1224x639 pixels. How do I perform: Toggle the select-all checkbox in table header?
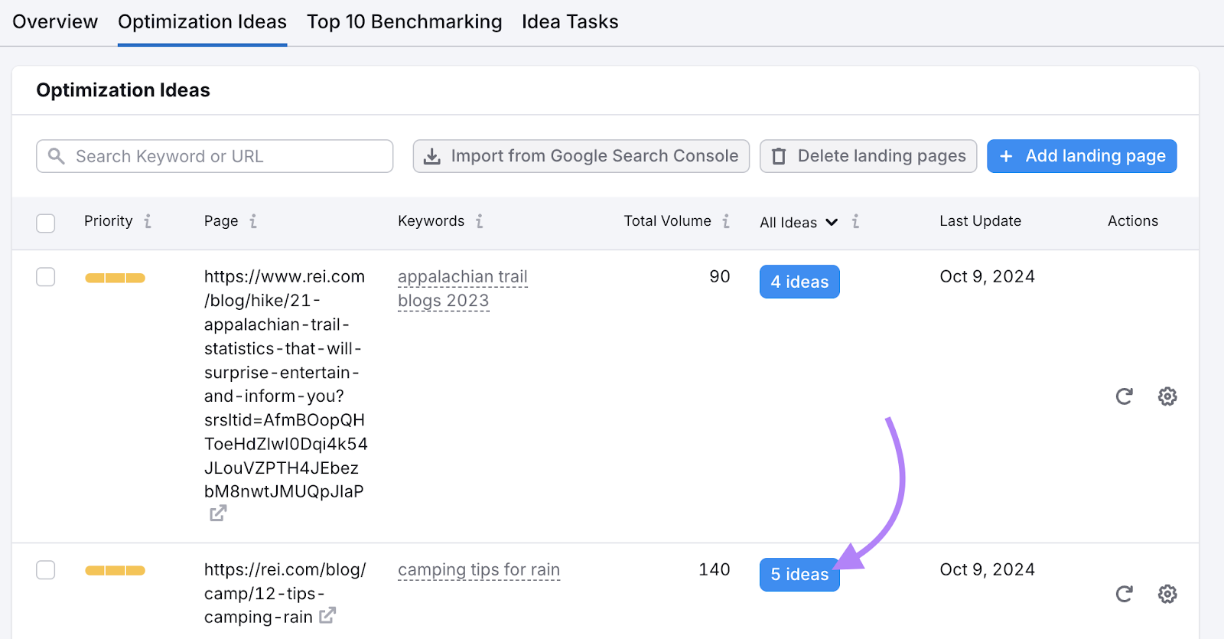[46, 223]
